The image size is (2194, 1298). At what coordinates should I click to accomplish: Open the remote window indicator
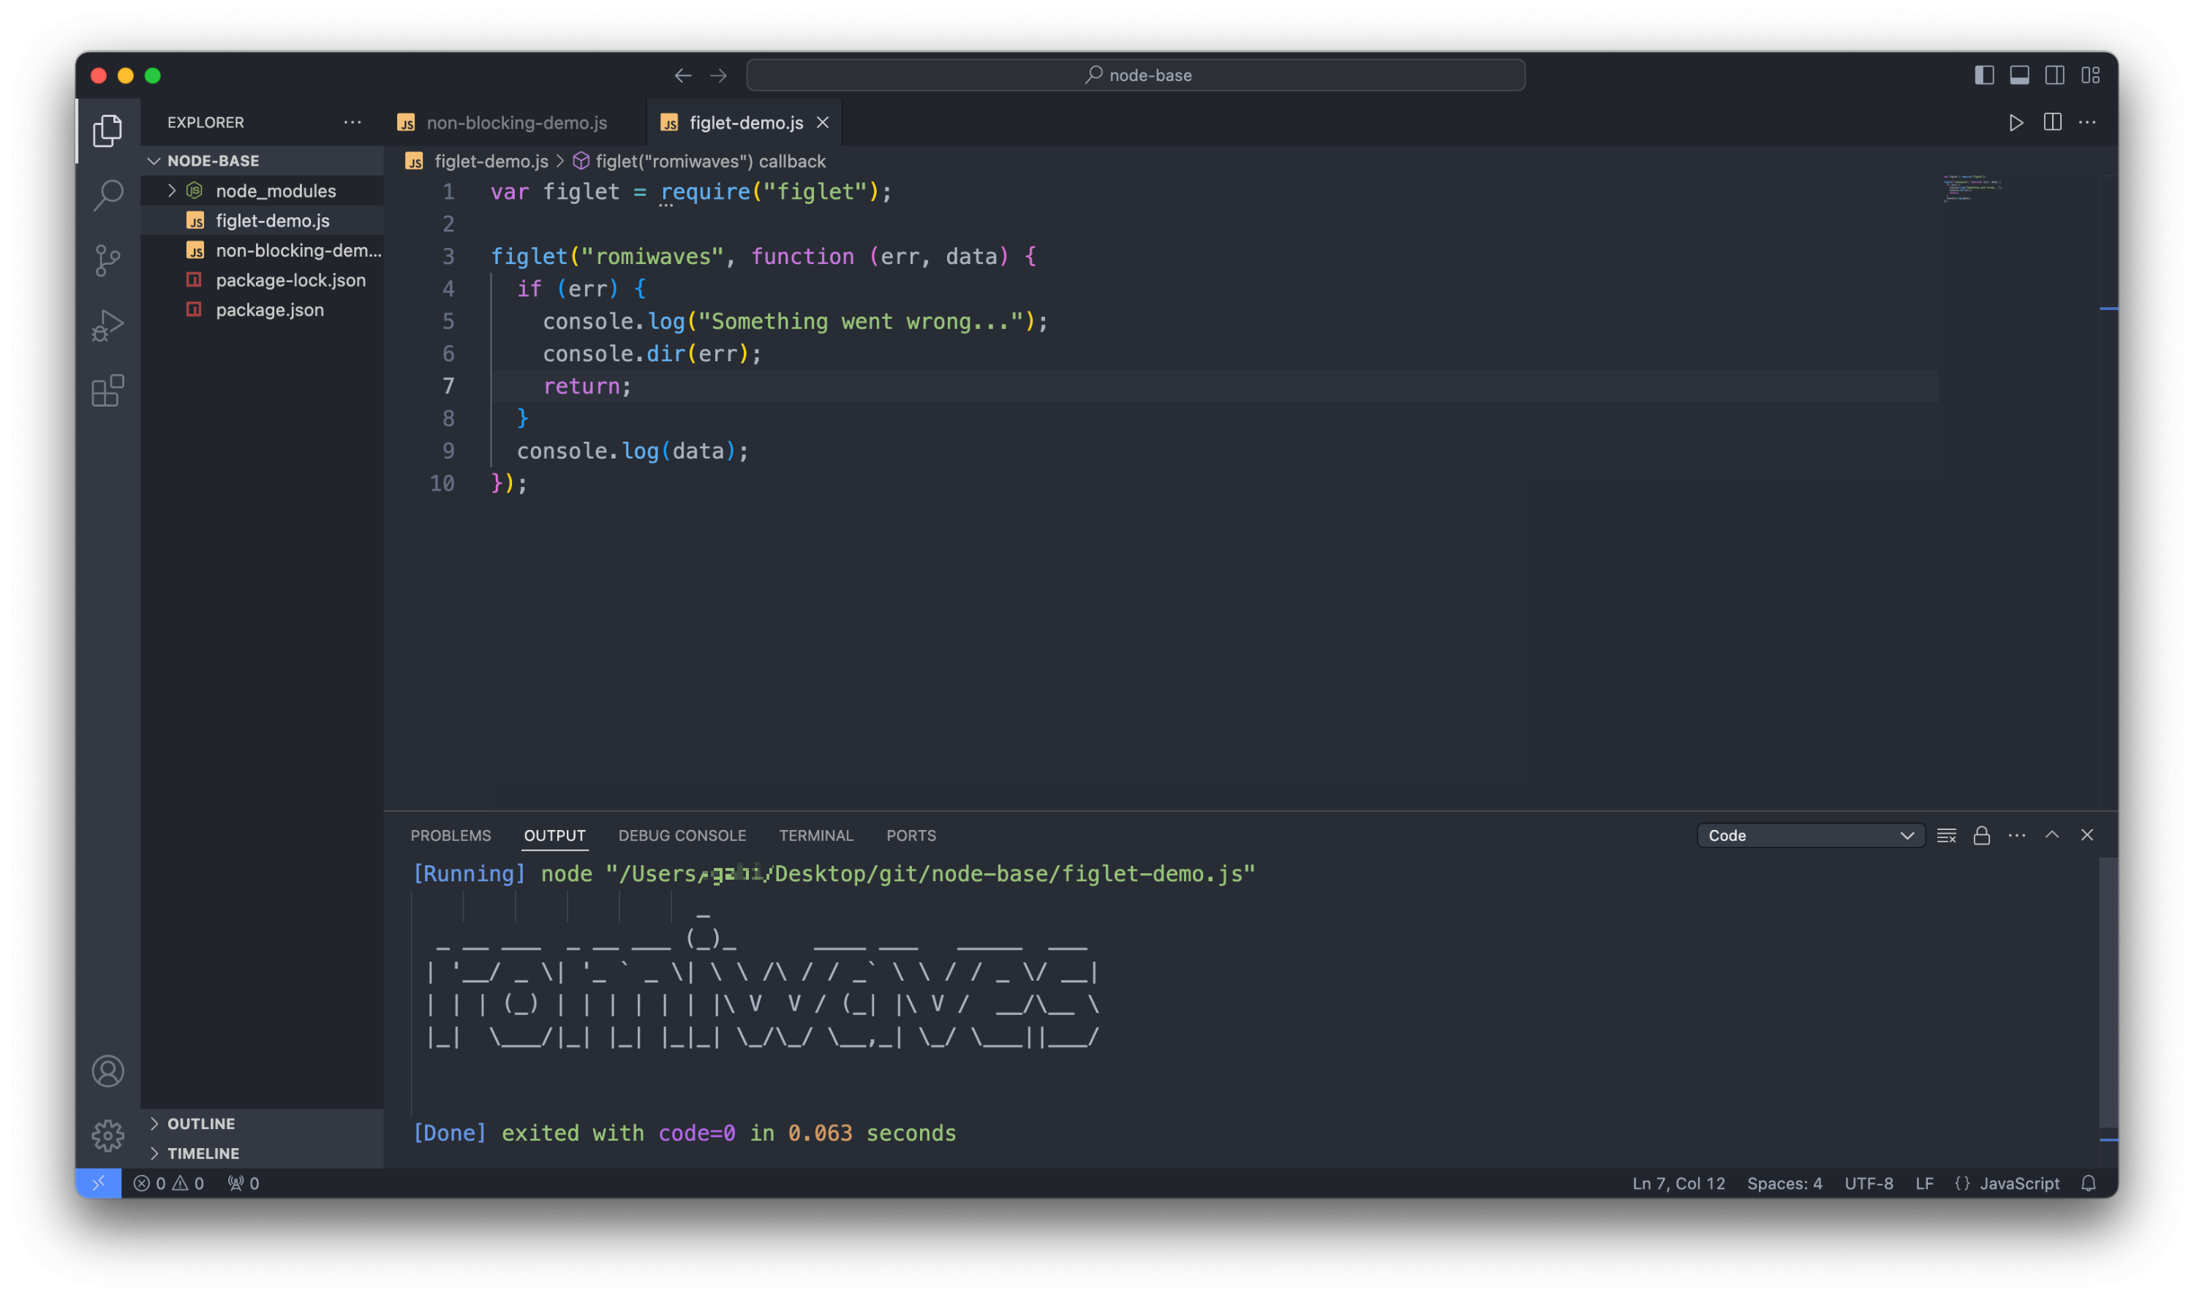[98, 1182]
